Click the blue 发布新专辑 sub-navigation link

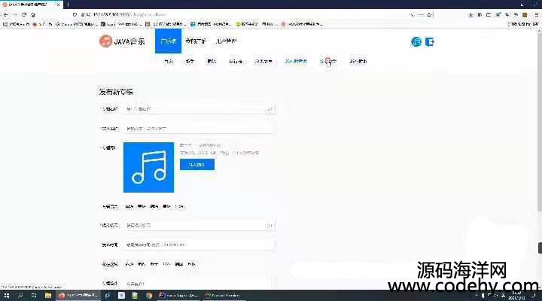[296, 61]
